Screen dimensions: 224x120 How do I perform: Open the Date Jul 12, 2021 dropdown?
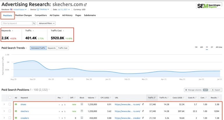point(64,10)
